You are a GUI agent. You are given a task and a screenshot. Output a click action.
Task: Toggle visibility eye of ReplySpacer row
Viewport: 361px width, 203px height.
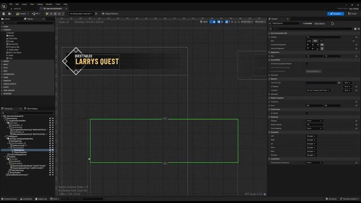pyautogui.click(x=52, y=150)
